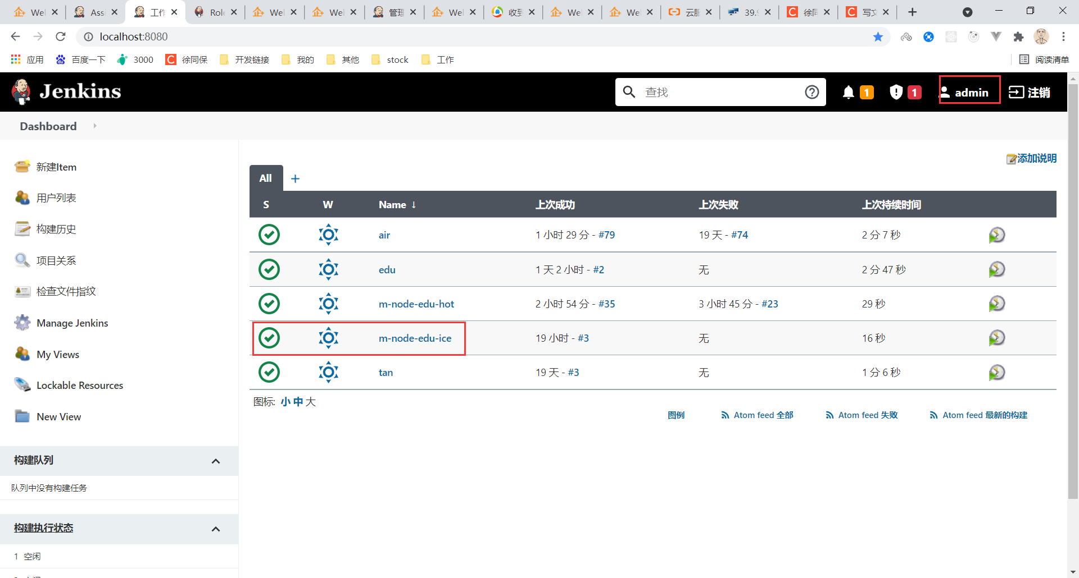Click the browser address bar showing localhost:8080
Image resolution: width=1079 pixels, height=578 pixels.
tap(134, 36)
